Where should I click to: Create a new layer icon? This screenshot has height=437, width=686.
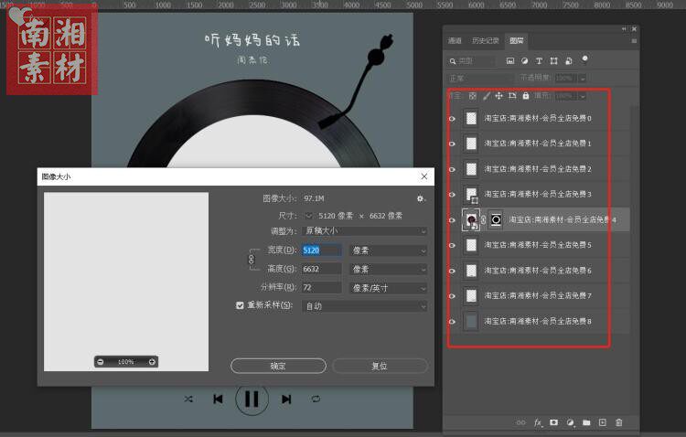(x=603, y=422)
